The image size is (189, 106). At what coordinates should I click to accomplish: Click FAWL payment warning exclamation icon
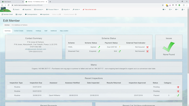tap(120, 47)
